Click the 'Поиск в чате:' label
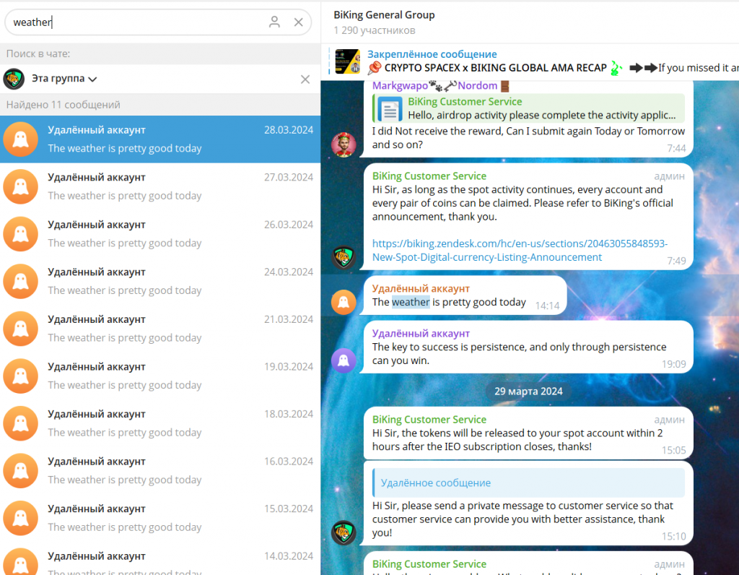The height and width of the screenshot is (575, 739). (38, 53)
